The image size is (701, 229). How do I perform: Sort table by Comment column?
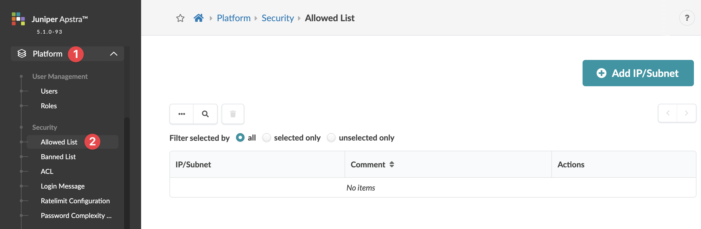tap(392, 165)
